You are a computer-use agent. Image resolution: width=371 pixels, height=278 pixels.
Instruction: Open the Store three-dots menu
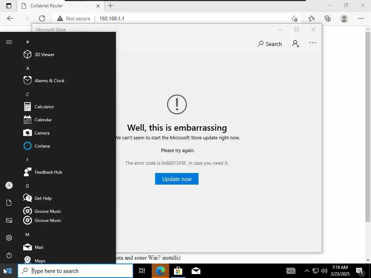[x=313, y=43]
